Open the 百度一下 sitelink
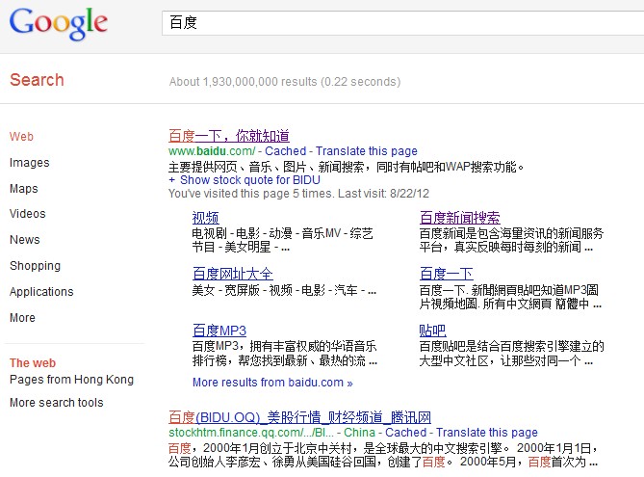The width and height of the screenshot is (644, 477). [446, 274]
